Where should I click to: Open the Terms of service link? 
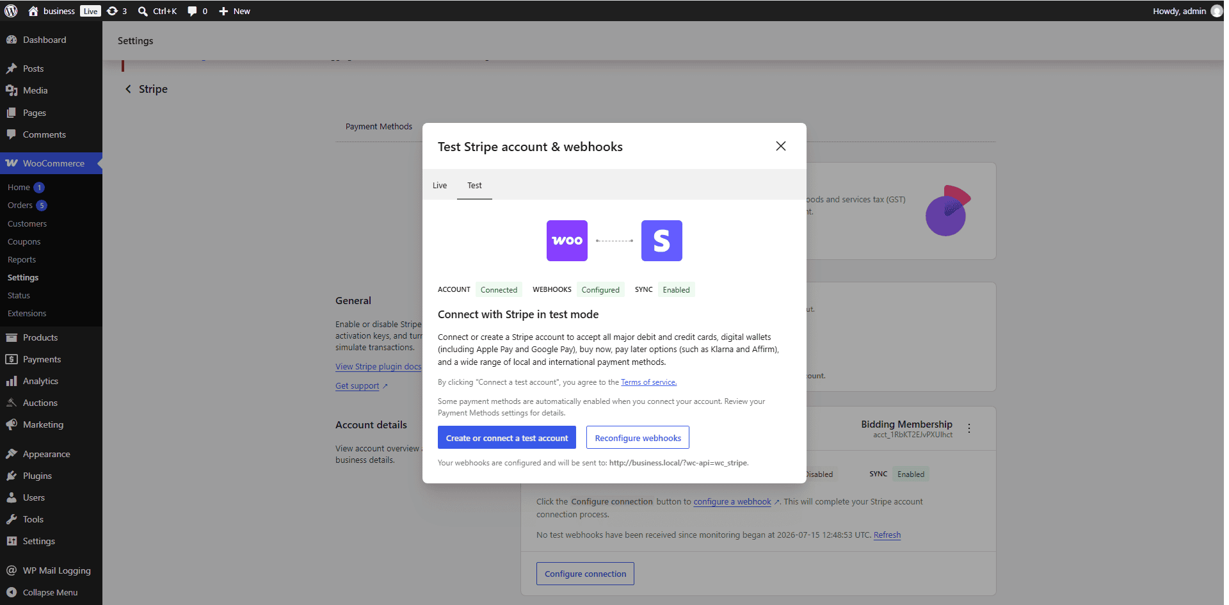pyautogui.click(x=648, y=382)
